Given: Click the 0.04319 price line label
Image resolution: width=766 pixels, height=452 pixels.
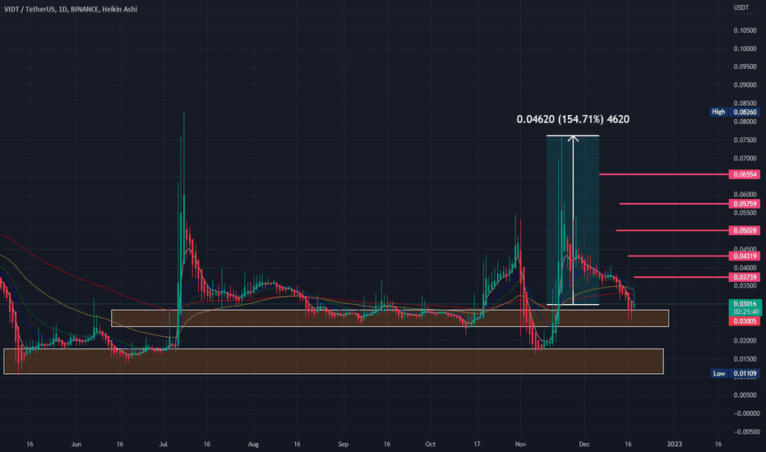Looking at the screenshot, I should tap(744, 256).
